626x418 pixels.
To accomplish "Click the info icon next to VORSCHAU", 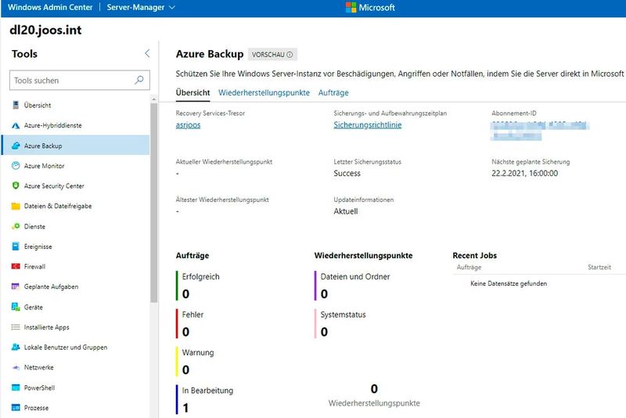I will 290,54.
